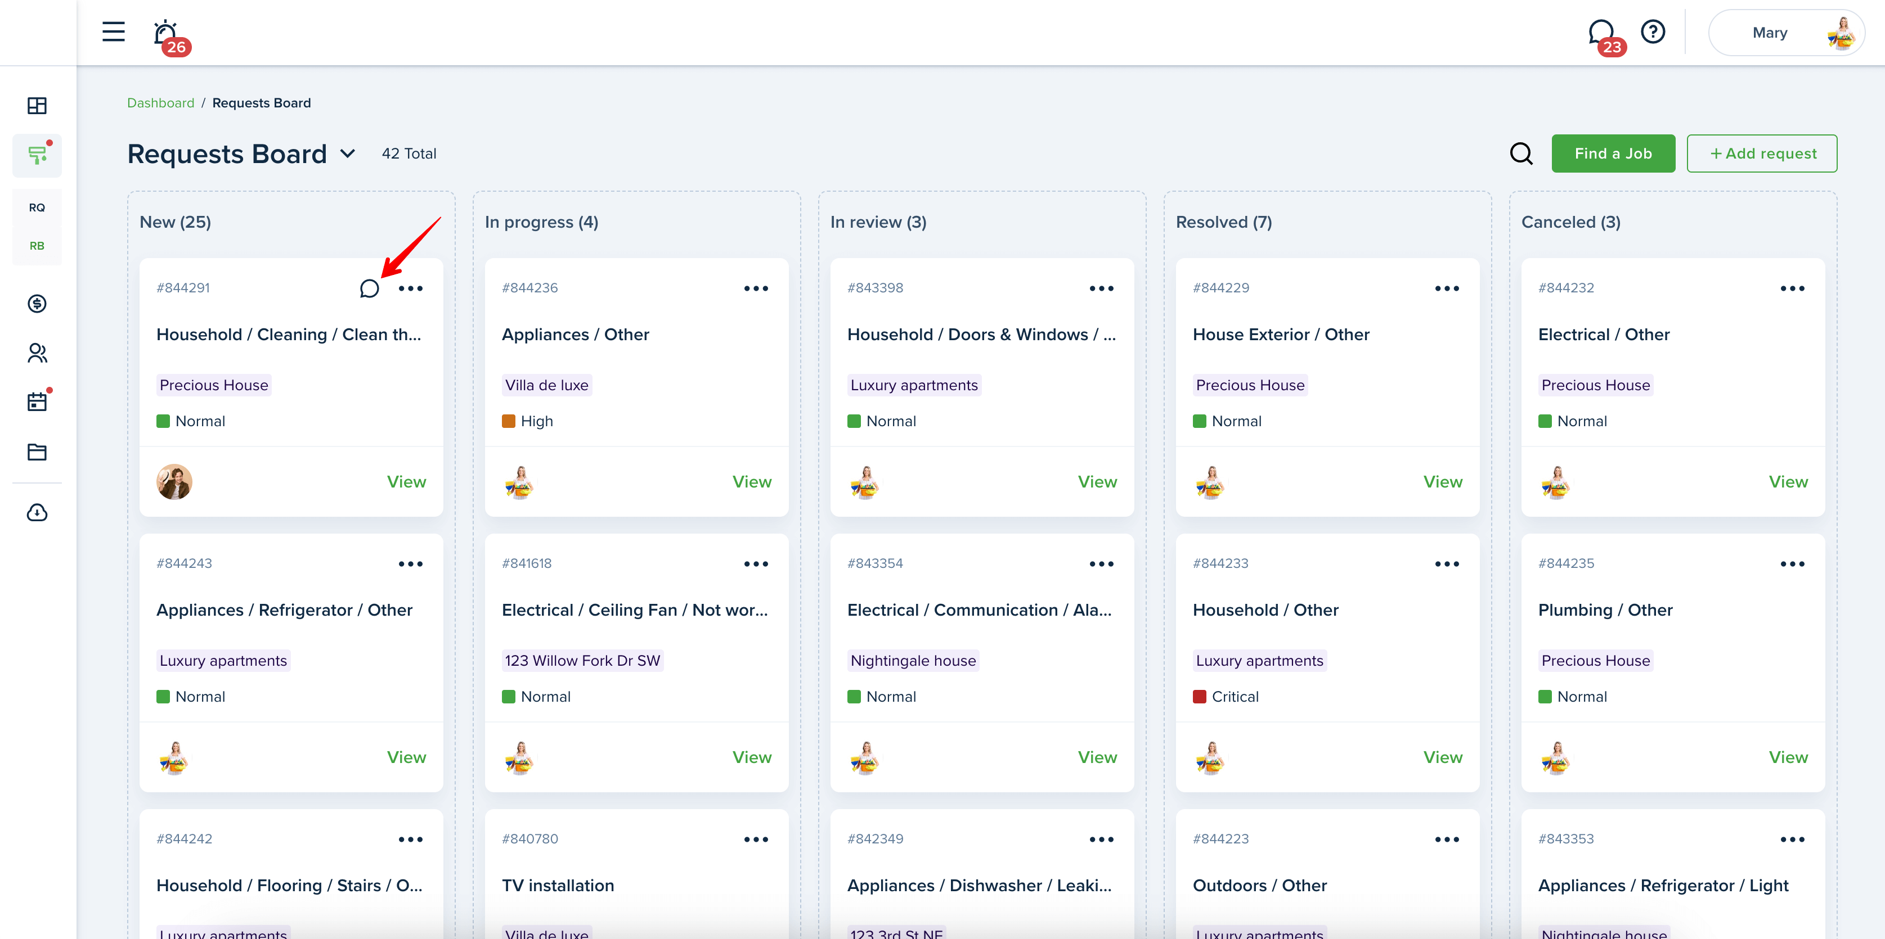
Task: Open the three-dot menu on request #844236
Action: click(756, 288)
